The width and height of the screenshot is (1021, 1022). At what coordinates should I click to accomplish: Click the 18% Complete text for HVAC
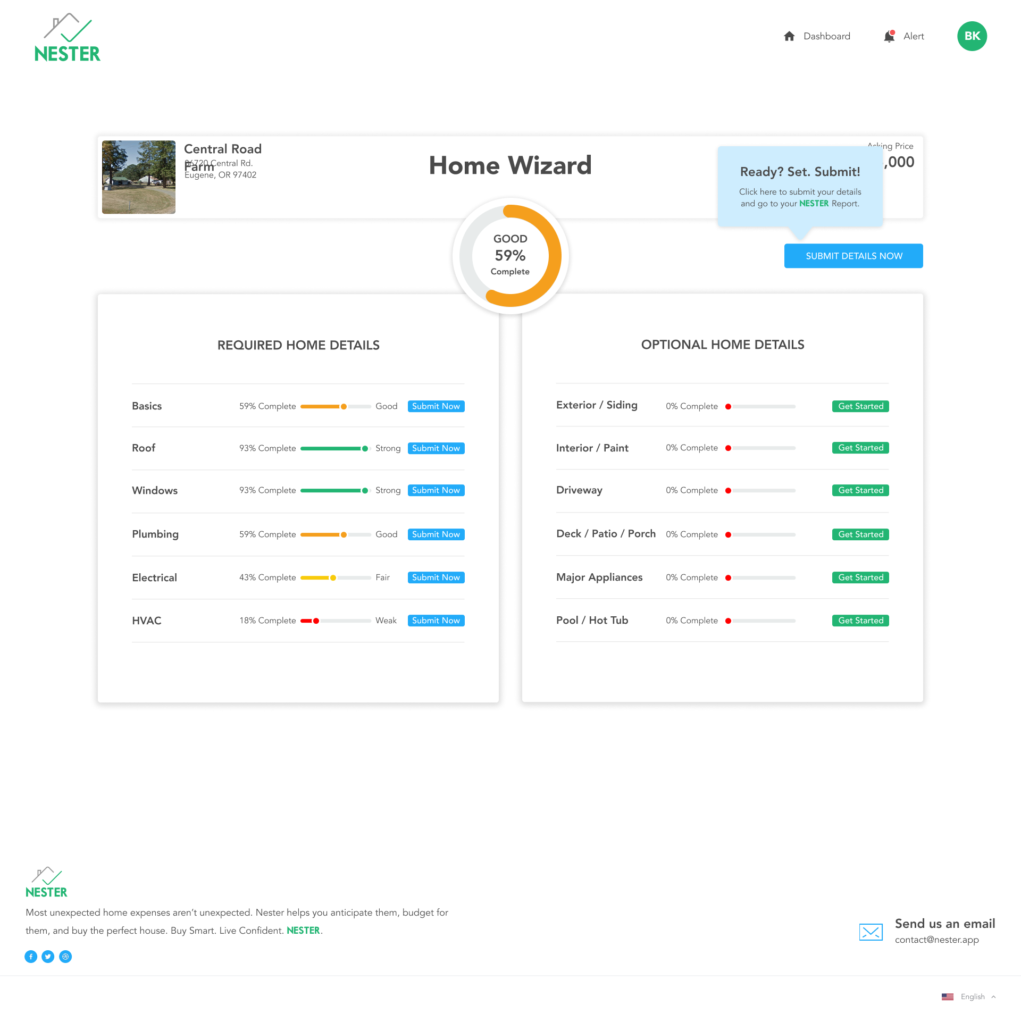point(267,621)
